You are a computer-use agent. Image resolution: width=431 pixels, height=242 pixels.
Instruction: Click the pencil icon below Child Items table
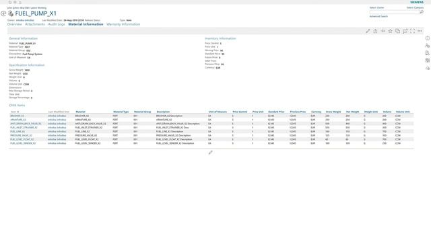click(210, 153)
